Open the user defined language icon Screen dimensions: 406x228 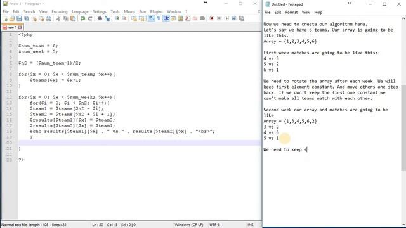(x=173, y=18)
